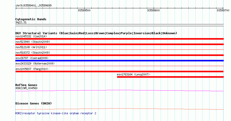Open the nsv523940 (Shaikh2009) variant label
This screenshot has height=121, width=231.
point(33,42)
